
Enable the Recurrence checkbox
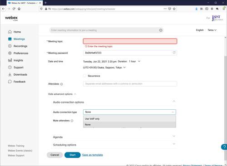[84, 76]
